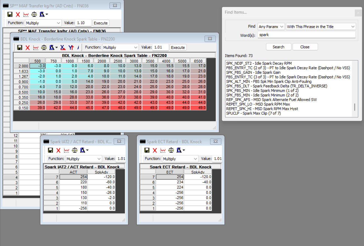This screenshot has height=246, width=364.
Task: Click the Y-axis edit icon in the BDL Knock toolbar
Action: tap(71, 47)
